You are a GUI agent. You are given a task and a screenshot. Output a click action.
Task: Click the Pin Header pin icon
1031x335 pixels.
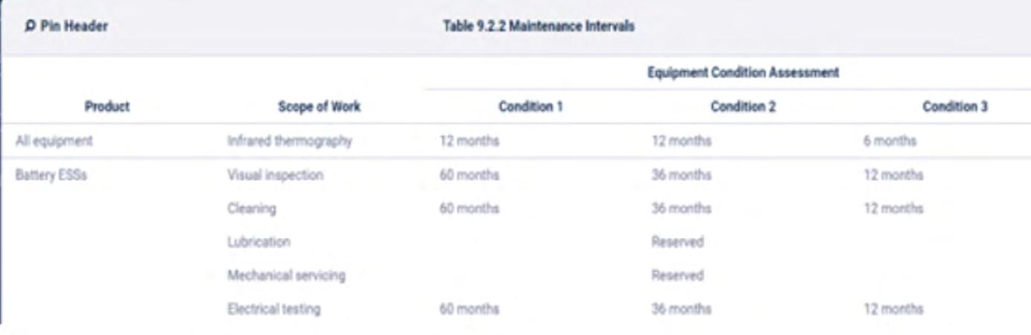pyautogui.click(x=30, y=26)
